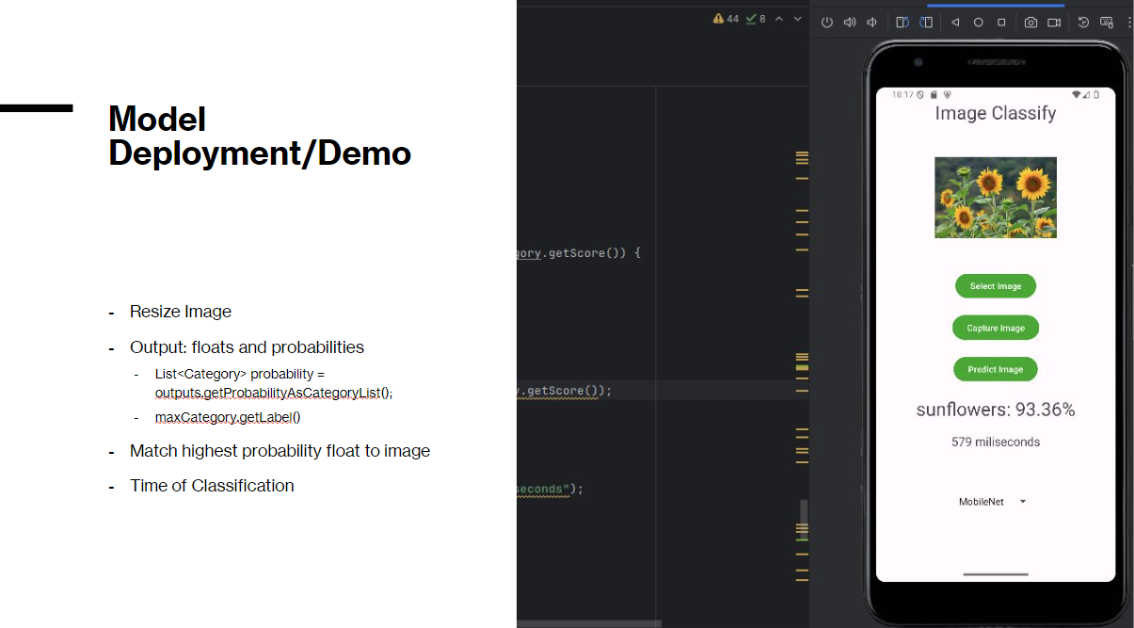Open the emulator more options menu
This screenshot has height=628, width=1134.
(x=1128, y=23)
